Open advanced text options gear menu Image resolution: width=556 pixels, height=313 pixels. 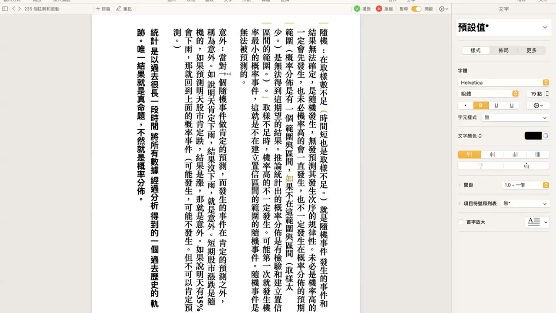point(538,106)
